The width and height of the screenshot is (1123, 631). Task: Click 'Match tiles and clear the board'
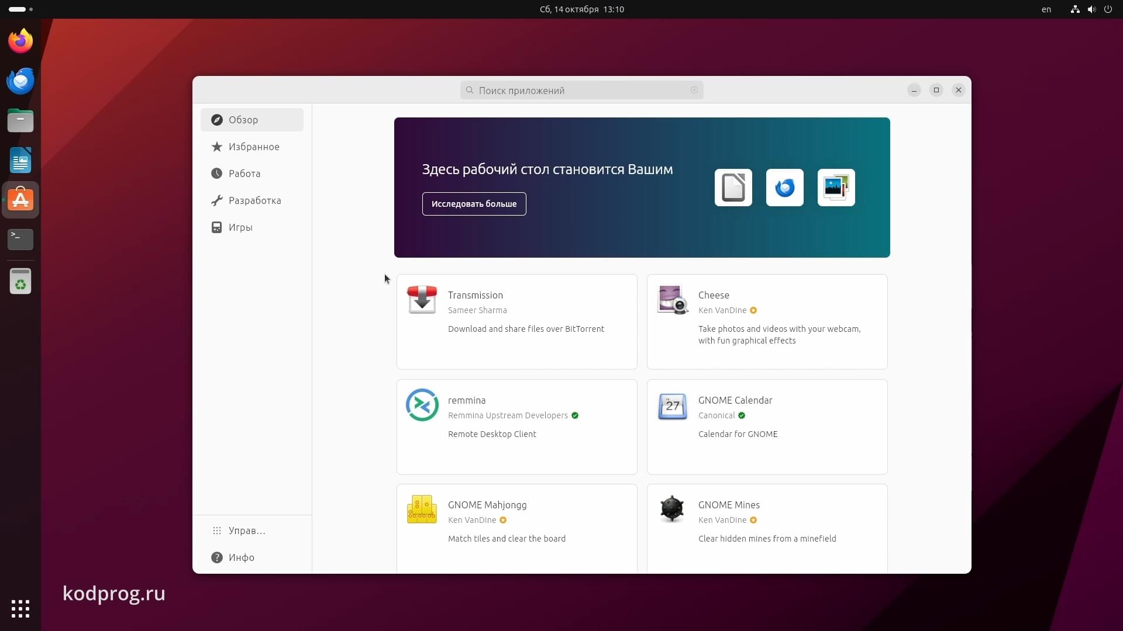(x=507, y=539)
